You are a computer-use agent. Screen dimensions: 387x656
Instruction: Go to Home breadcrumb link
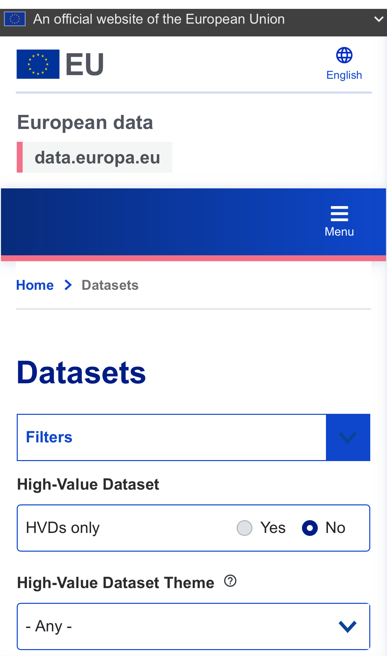click(35, 285)
